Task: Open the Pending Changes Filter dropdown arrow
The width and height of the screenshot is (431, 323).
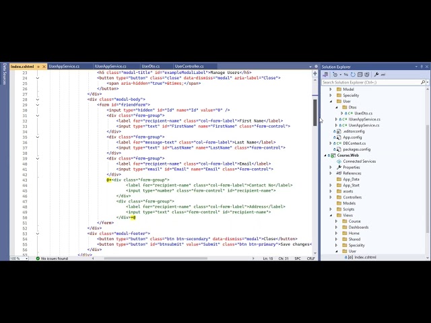Action: tap(340, 75)
